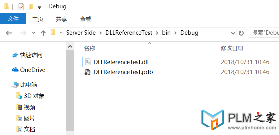Click the 快速访问 star icon
This screenshot has width=279, height=135.
pyautogui.click(x=15, y=55)
